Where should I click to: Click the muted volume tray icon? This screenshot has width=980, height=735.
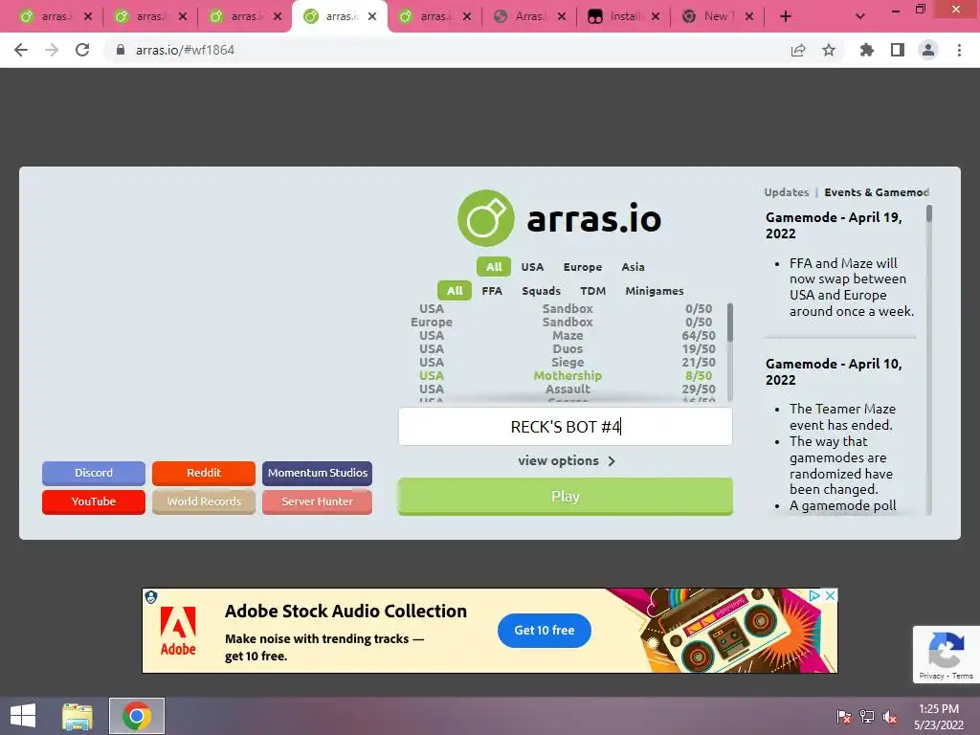(x=889, y=717)
